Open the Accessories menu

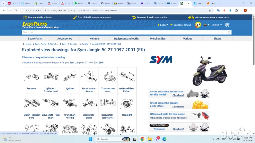pyautogui.click(x=65, y=38)
